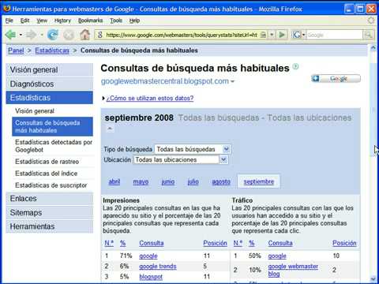
Task: Open forward button history dropdown
Action: [x=42, y=35]
